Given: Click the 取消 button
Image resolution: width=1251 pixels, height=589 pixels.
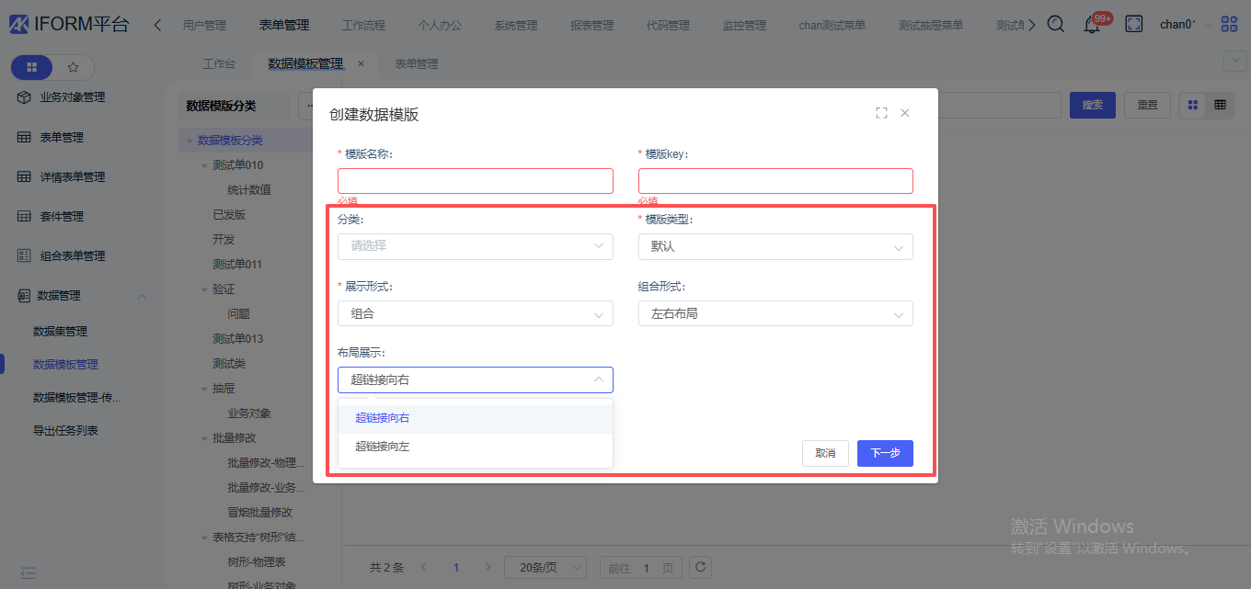Looking at the screenshot, I should click(x=825, y=453).
